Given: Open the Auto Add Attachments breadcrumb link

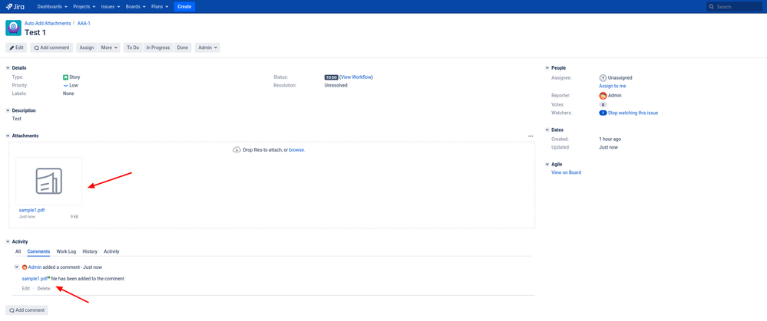Looking at the screenshot, I should (48, 24).
